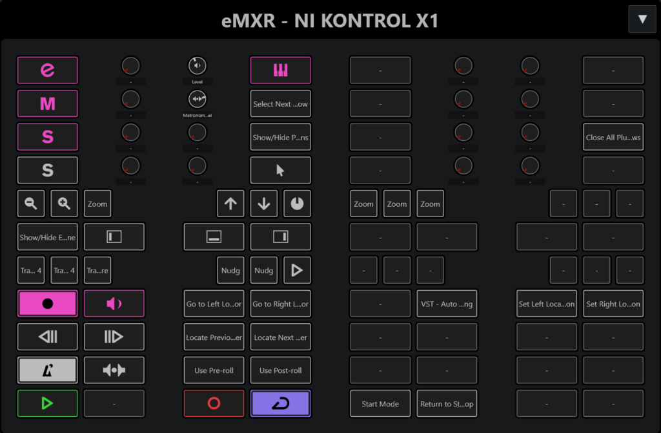
Task: Click the red circle record button
Action: tap(214, 403)
